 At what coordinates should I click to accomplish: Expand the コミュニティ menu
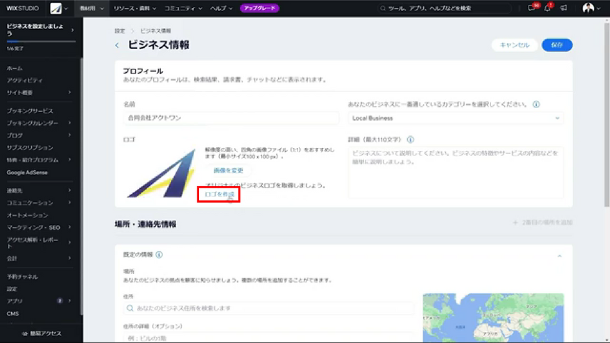(x=183, y=8)
